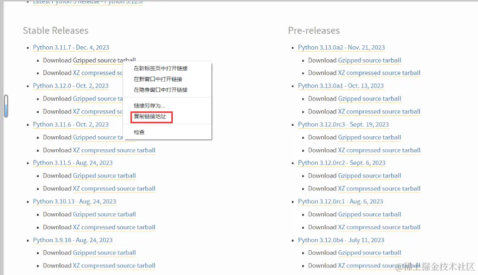Download Gzipped source tarball for Python 3.13.0a1

[369, 98]
